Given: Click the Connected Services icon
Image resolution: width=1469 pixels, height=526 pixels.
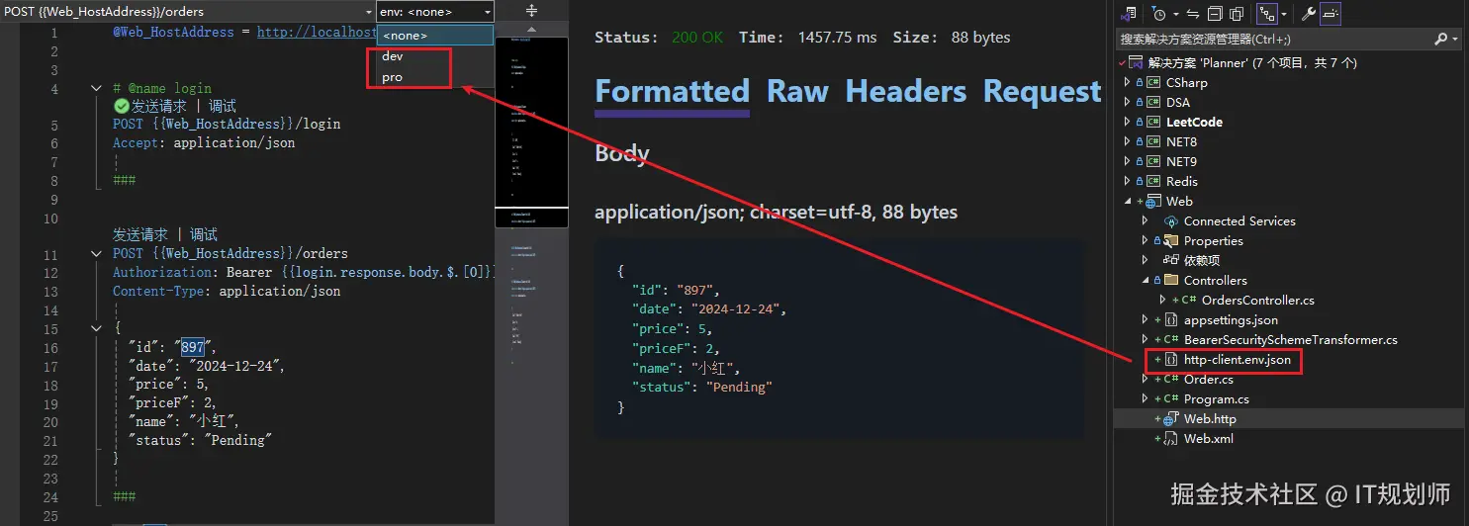Looking at the screenshot, I should [1171, 220].
